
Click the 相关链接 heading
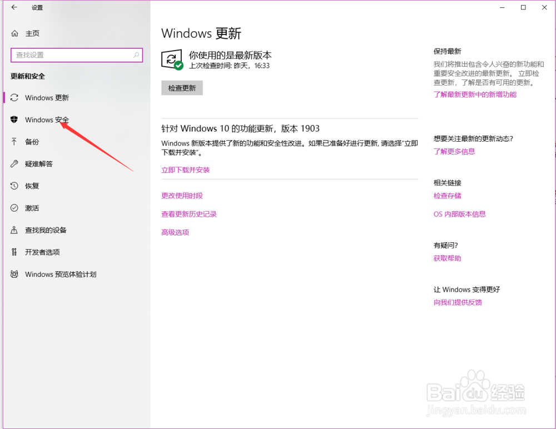point(447,183)
